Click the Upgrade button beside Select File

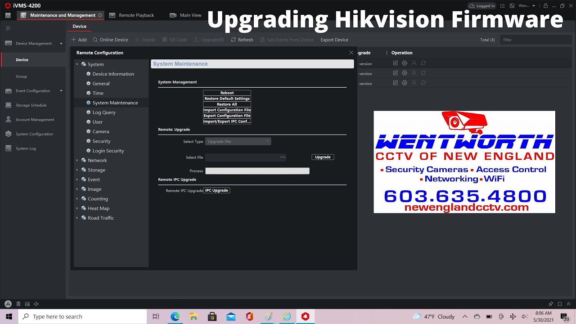tap(323, 157)
